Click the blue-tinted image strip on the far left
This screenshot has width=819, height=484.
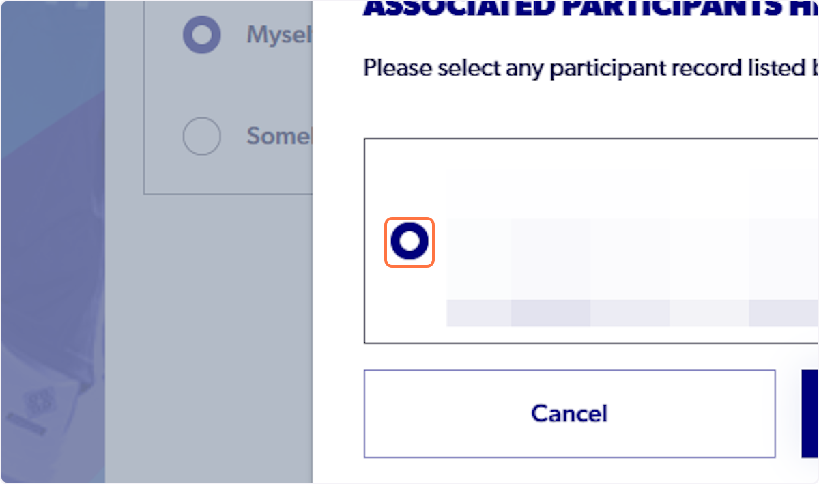(x=51, y=239)
